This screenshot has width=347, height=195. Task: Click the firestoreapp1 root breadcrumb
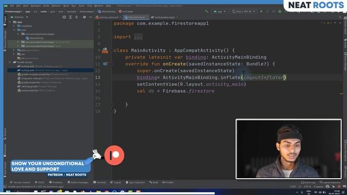point(13,11)
